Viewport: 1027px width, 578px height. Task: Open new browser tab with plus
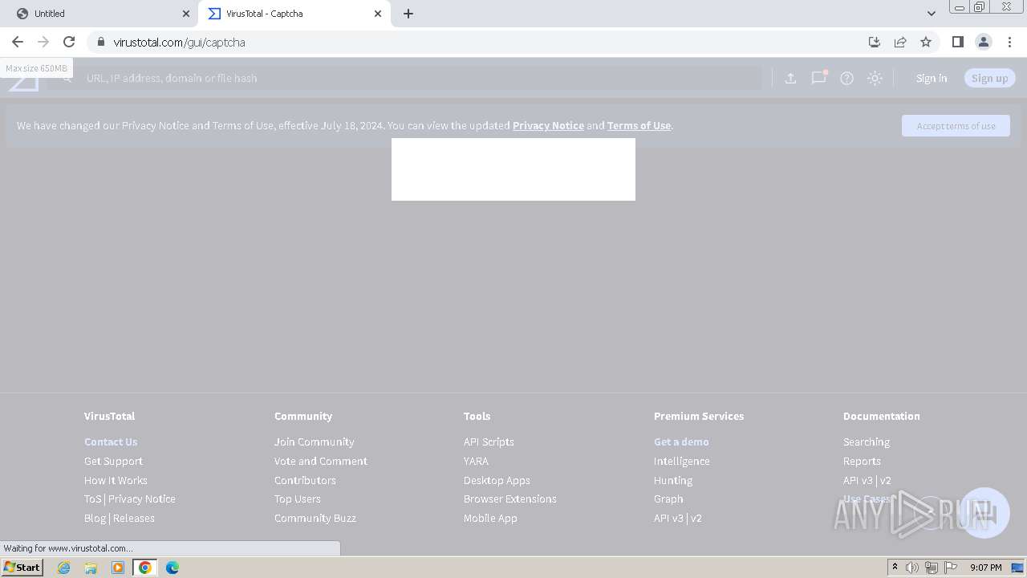(408, 14)
